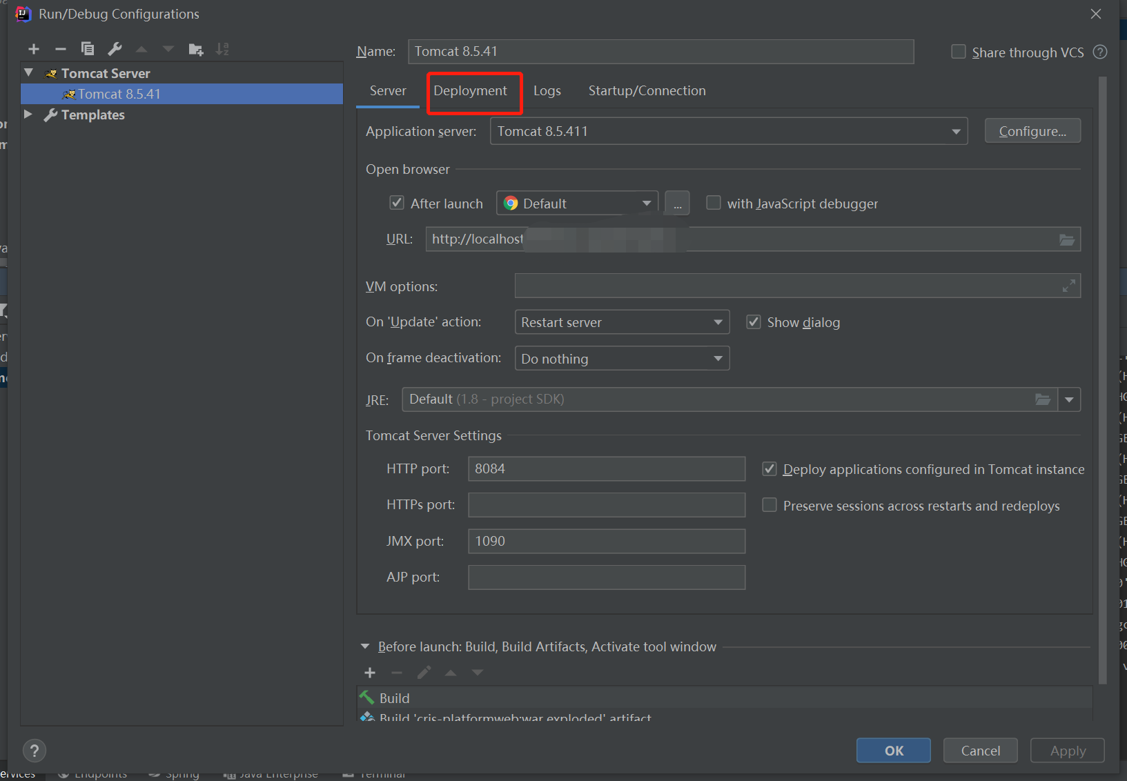Select the Build task in Before launch list
Viewport: 1127px width, 781px height.
click(725, 698)
